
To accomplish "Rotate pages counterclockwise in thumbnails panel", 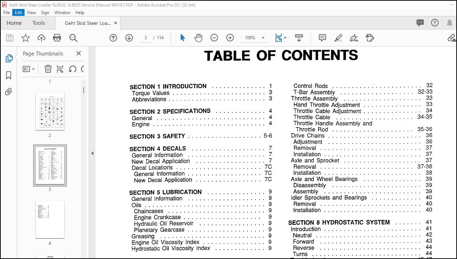I will point(72,69).
